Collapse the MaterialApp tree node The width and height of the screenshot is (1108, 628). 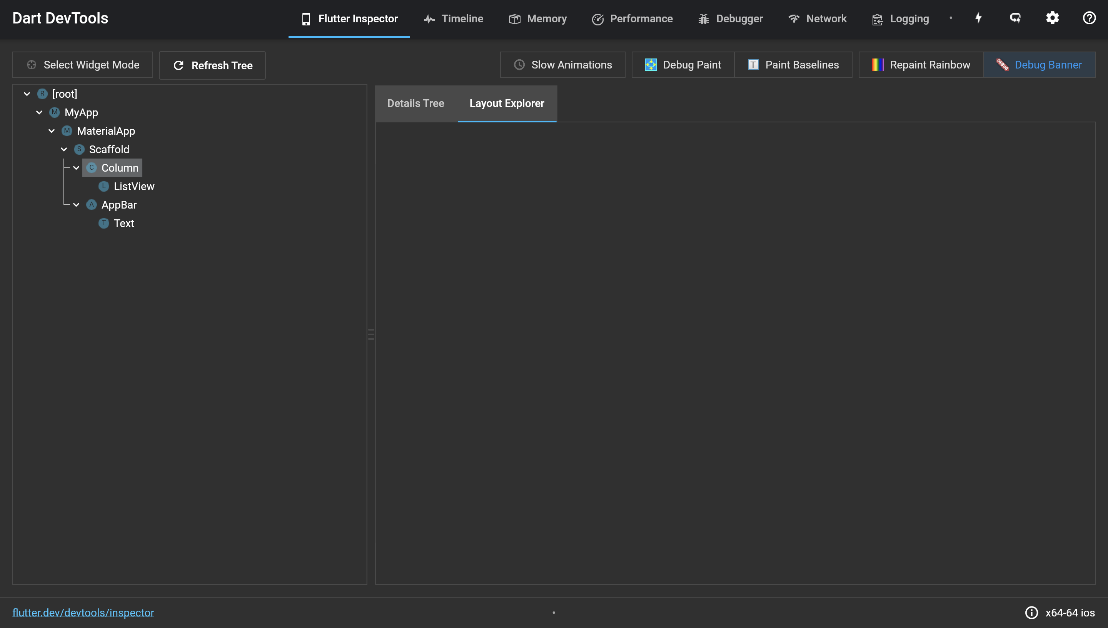[52, 131]
